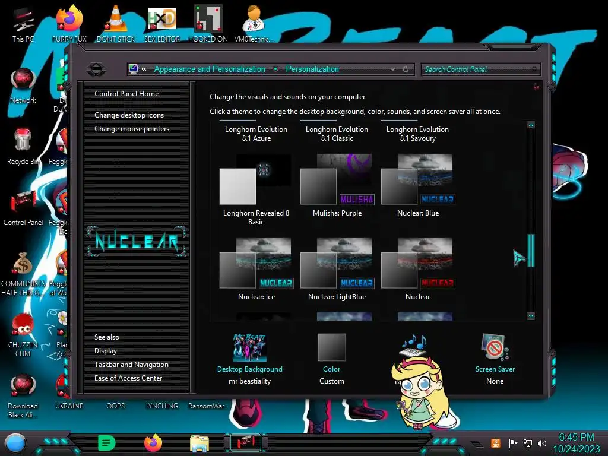This screenshot has width=608, height=456.
Task: Open Desktop Background settings icon
Action: (250, 347)
